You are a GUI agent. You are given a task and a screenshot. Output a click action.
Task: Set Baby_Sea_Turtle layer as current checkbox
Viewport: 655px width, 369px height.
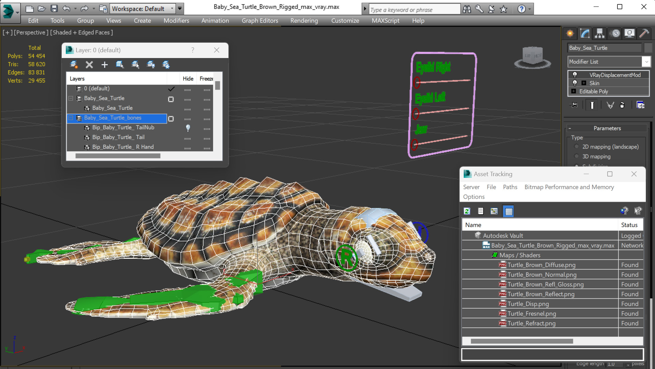pyautogui.click(x=171, y=99)
